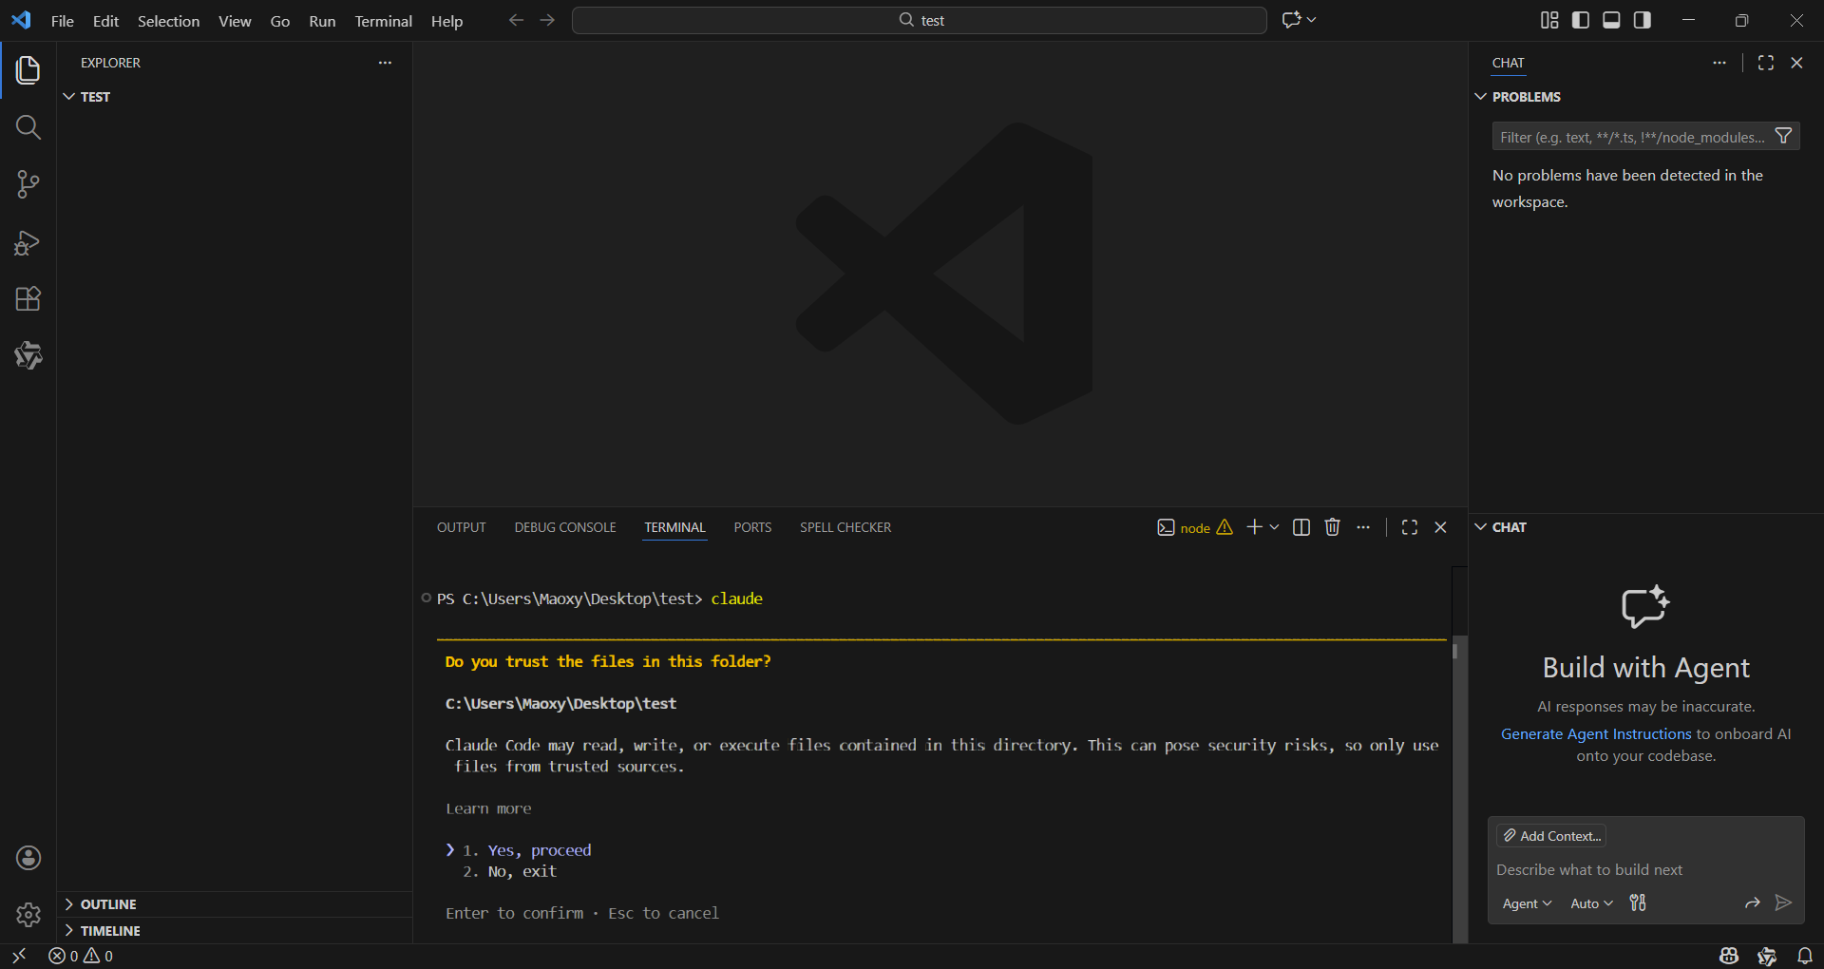Open Chat panel more actions ellipsis
1824x969 pixels.
click(x=1719, y=63)
